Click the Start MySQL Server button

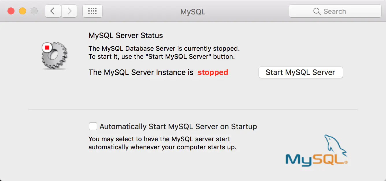pyautogui.click(x=300, y=72)
